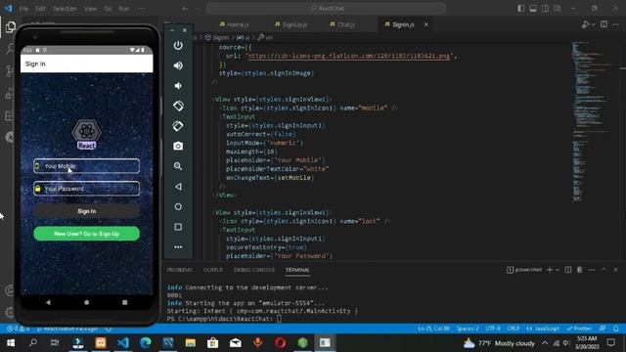Open editor More Actions ellipsis
626x352 pixels.
615,24
